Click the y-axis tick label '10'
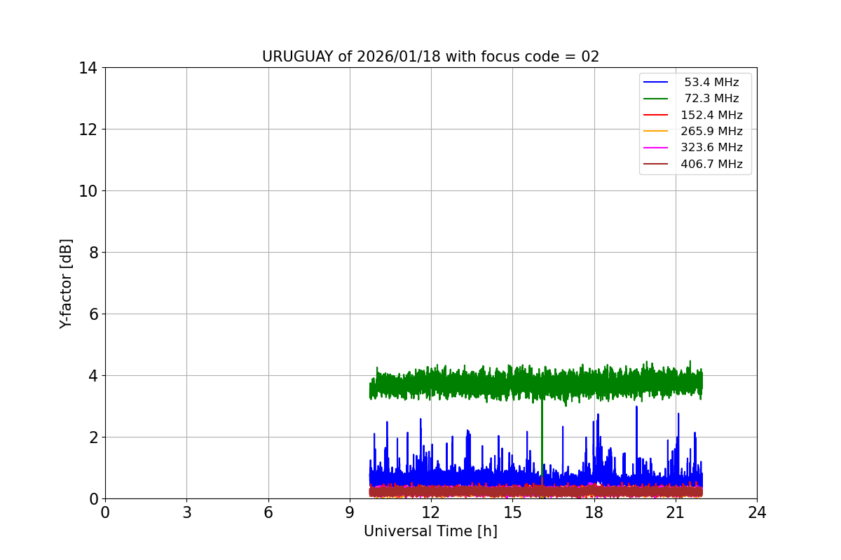 point(88,191)
